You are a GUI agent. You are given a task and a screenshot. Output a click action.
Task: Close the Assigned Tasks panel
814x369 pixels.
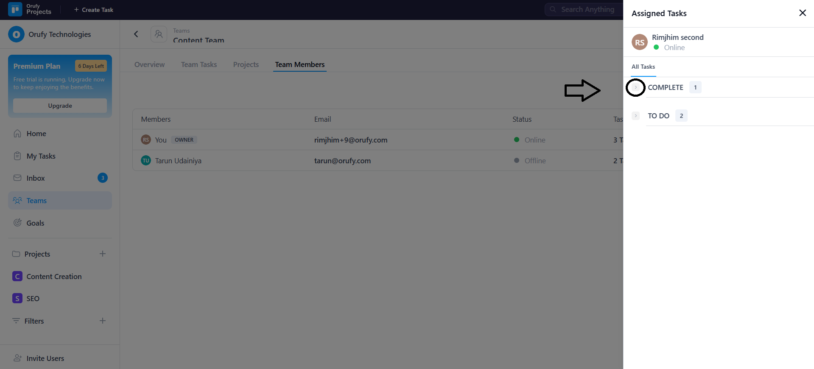point(802,13)
